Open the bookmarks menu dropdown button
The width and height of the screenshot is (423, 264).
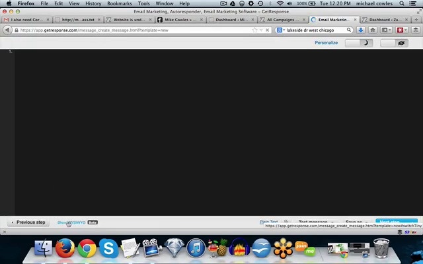[386, 30]
